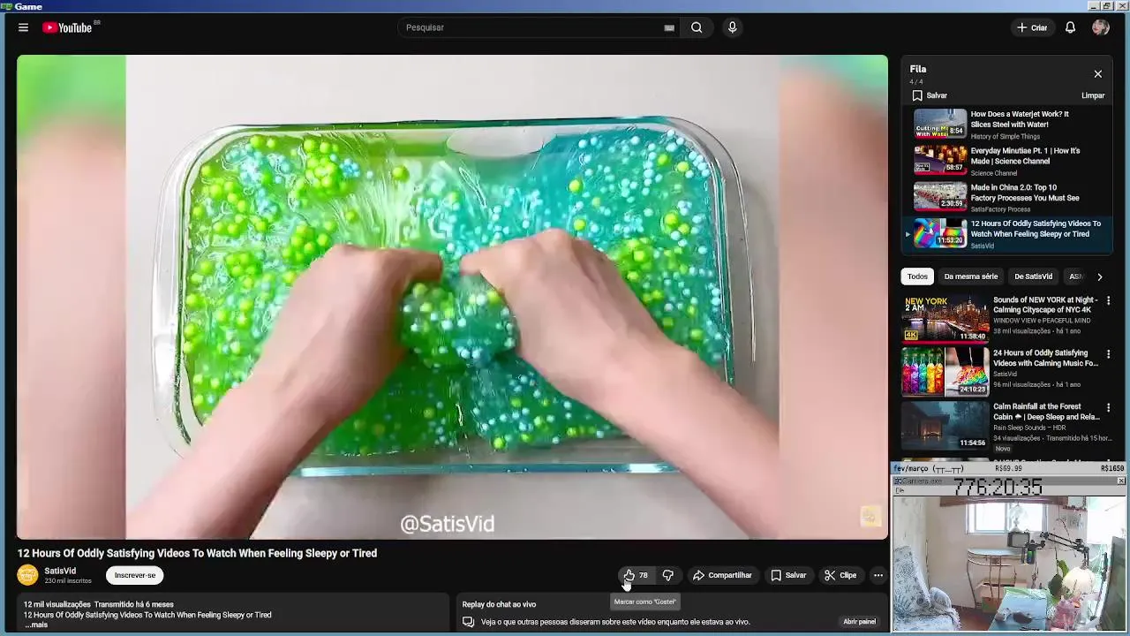Click the video player to pause playback
This screenshot has height=636, width=1130.
[452, 297]
